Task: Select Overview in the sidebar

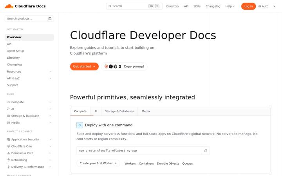Action: coord(29,37)
